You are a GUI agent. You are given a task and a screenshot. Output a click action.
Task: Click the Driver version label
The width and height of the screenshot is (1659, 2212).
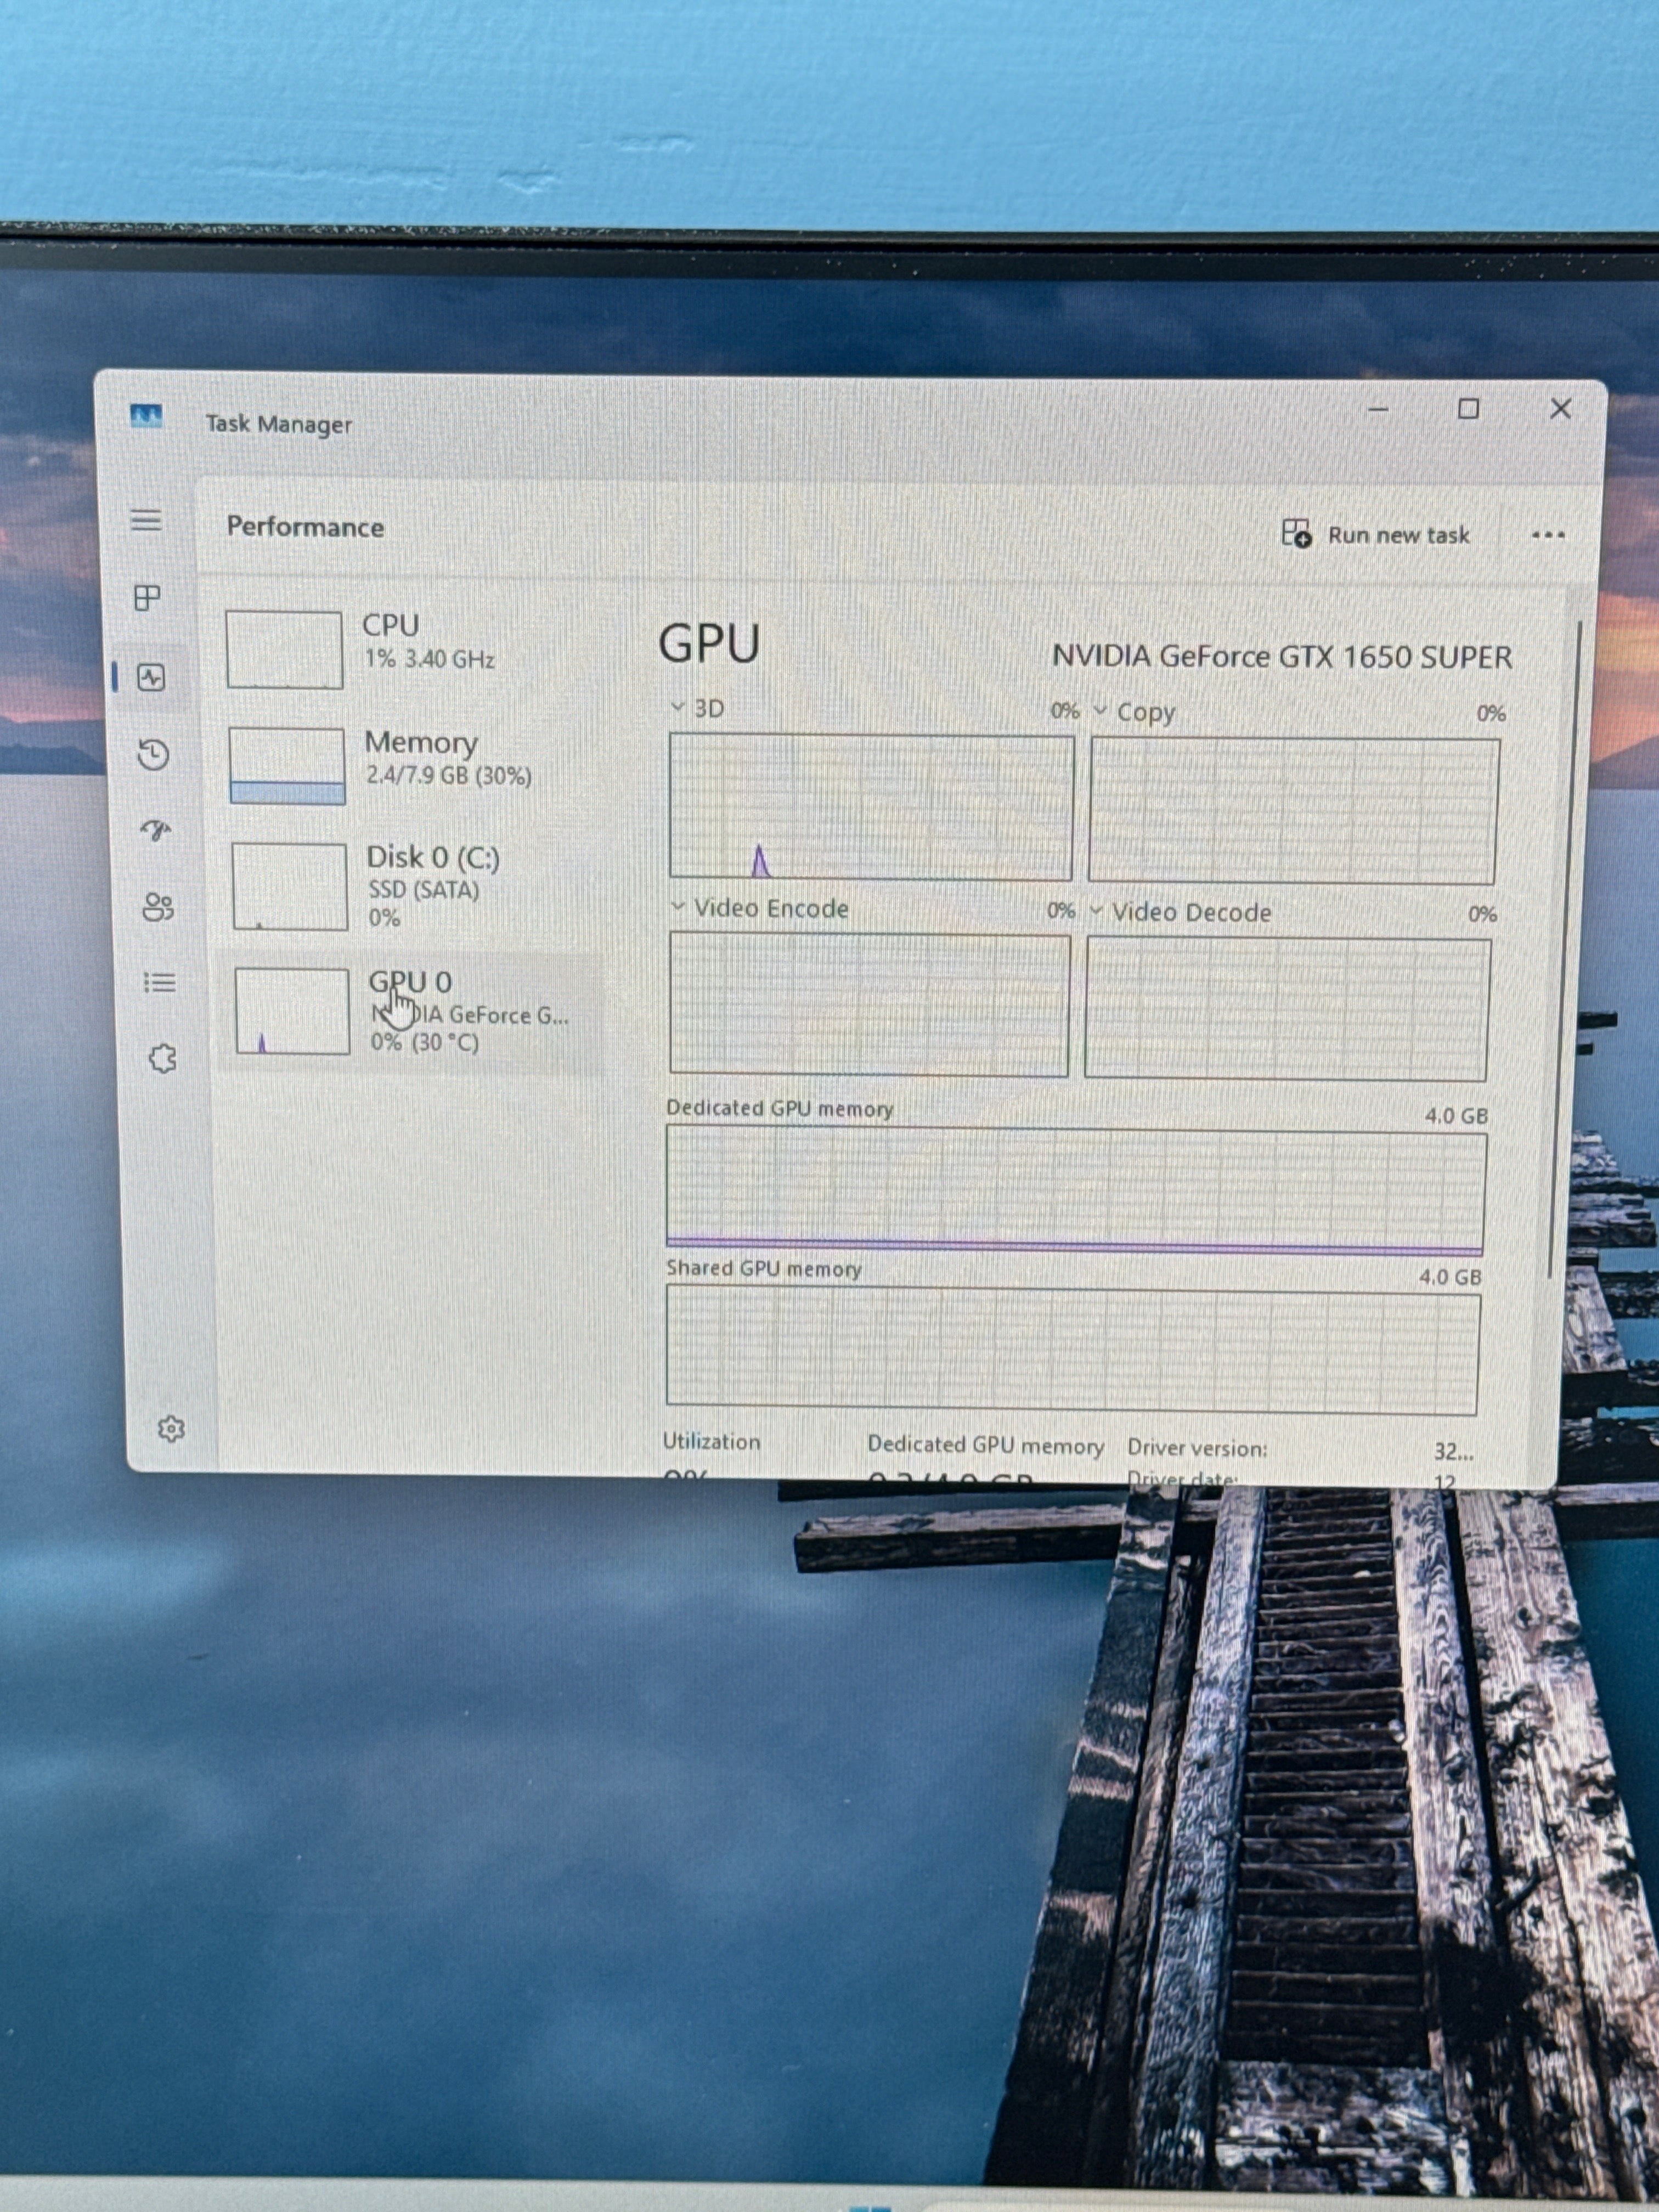[x=1197, y=1448]
